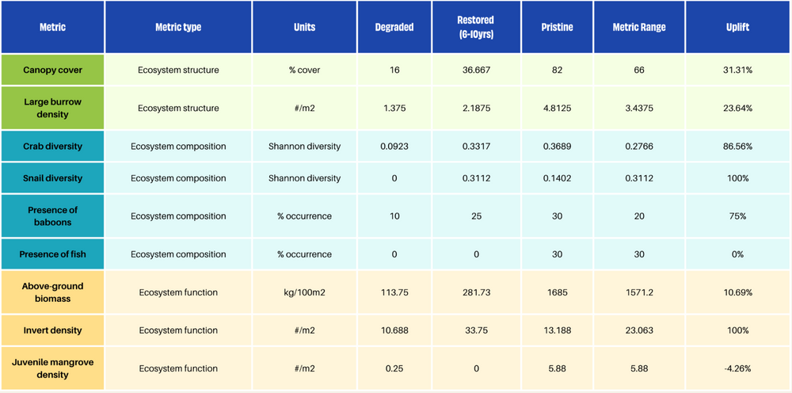
Task: Select the Invert density row label
Action: point(52,330)
